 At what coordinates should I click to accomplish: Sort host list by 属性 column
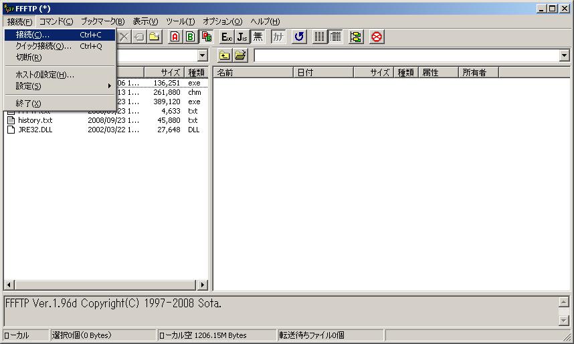439,72
